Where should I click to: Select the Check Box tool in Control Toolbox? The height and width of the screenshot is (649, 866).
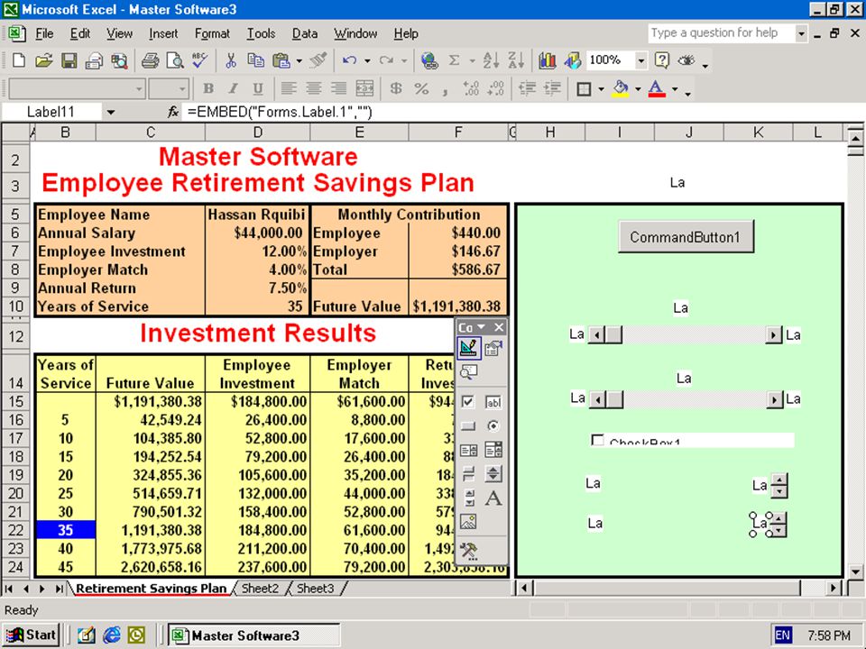468,402
